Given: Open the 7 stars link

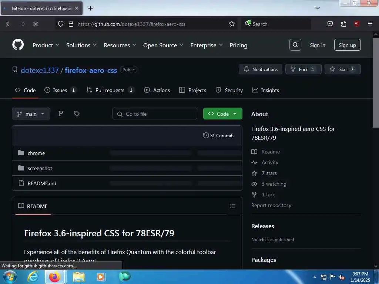Looking at the screenshot, I should (x=269, y=173).
